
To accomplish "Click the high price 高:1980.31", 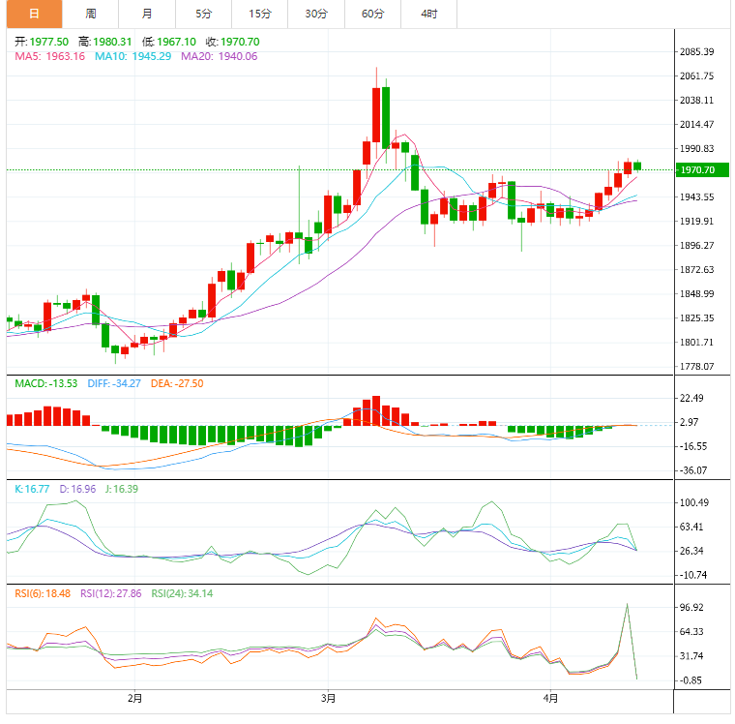I will point(105,42).
